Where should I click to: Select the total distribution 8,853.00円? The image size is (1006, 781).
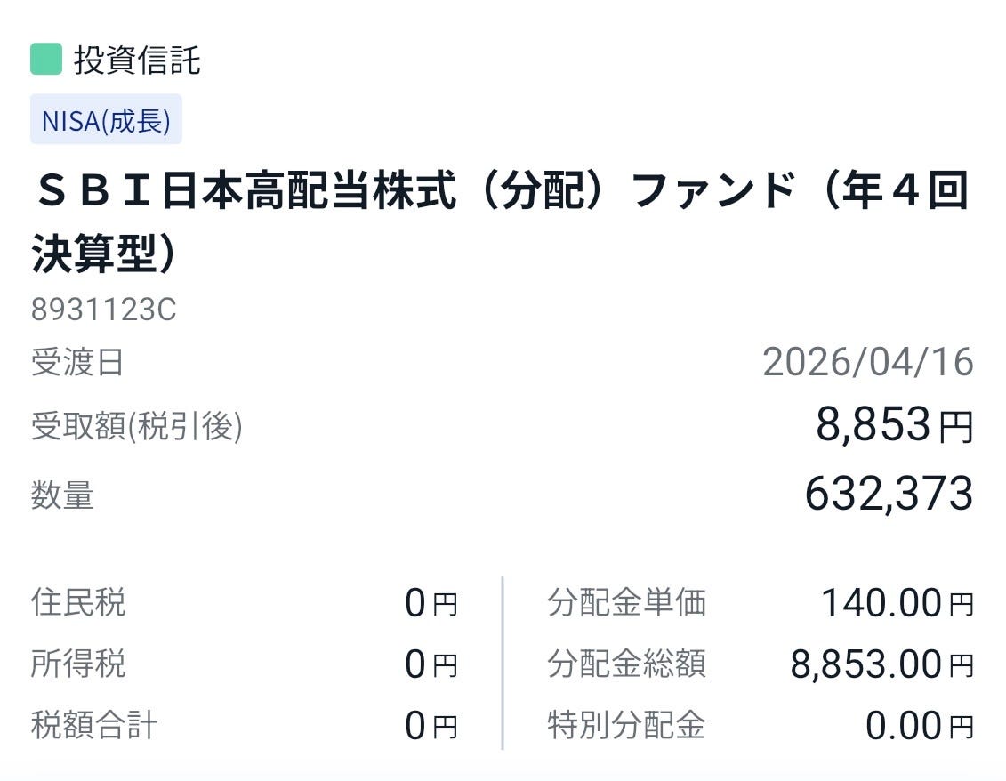click(x=882, y=664)
